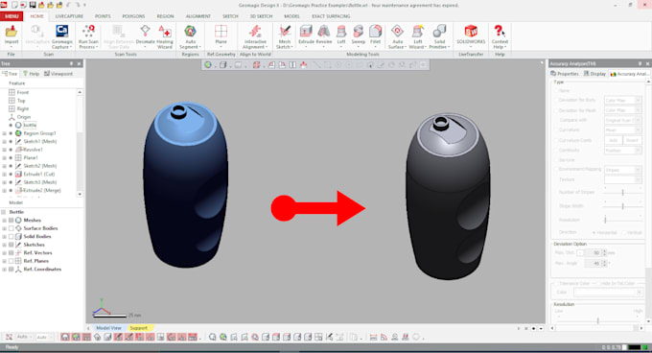Run the Auto Surface tool
This screenshot has width=652, height=353.
click(397, 36)
